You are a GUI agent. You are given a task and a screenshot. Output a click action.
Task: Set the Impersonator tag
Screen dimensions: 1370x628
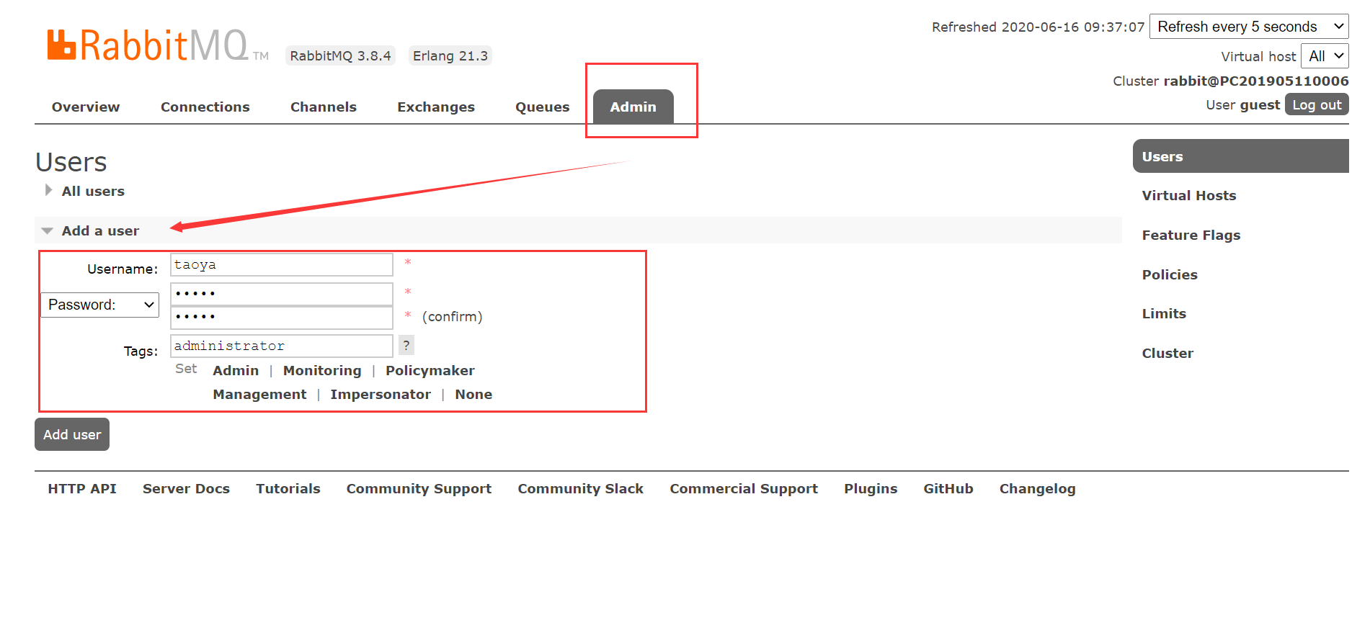point(381,394)
